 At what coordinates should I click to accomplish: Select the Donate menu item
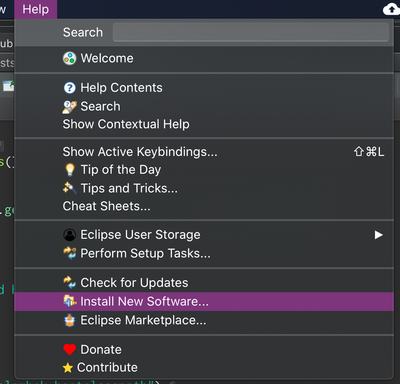[204, 350]
